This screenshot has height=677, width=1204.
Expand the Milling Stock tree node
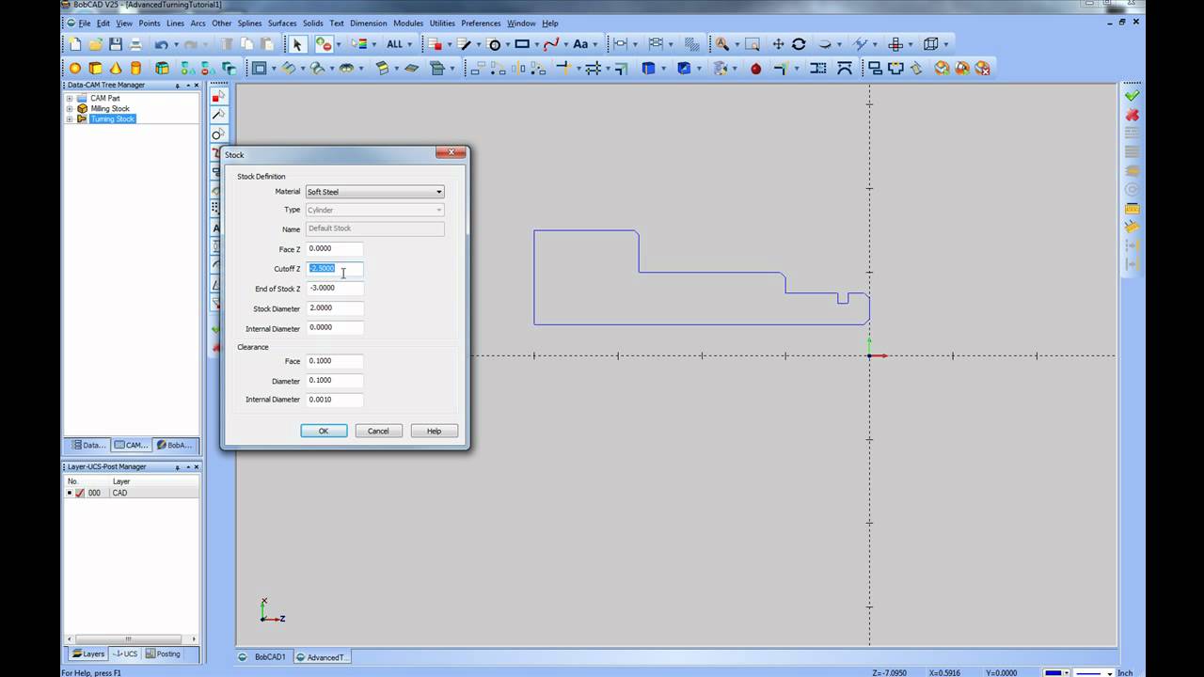[x=69, y=108]
